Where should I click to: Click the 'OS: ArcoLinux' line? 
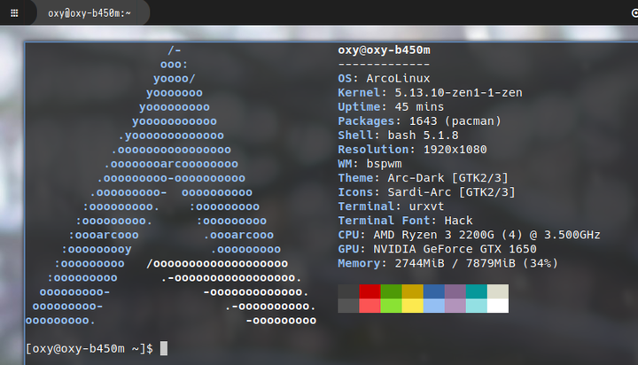pyautogui.click(x=384, y=78)
